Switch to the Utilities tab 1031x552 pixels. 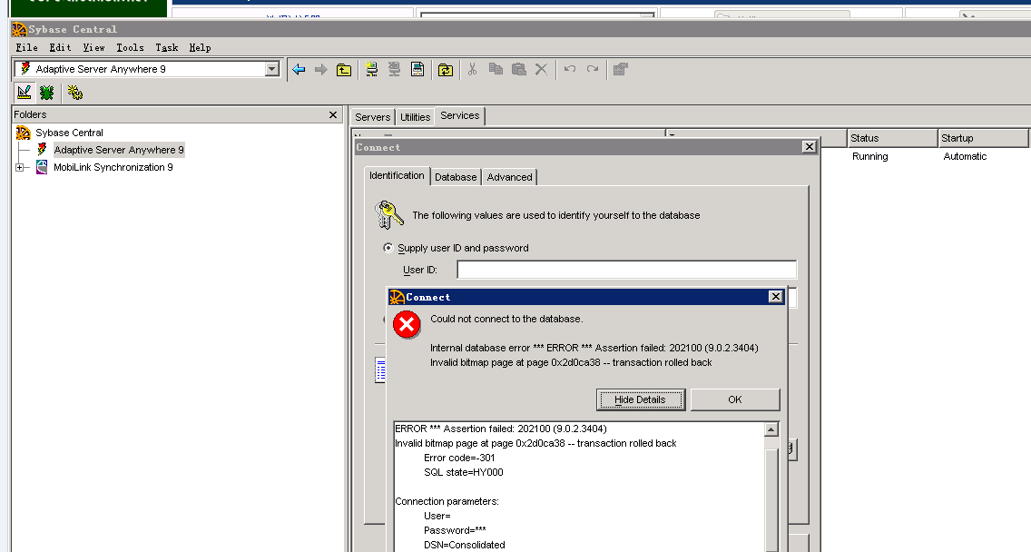pos(415,117)
